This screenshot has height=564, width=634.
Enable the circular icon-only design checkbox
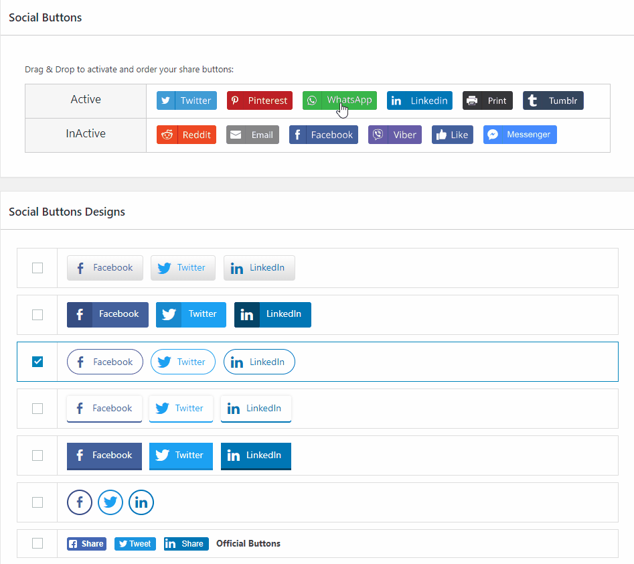pos(37,502)
